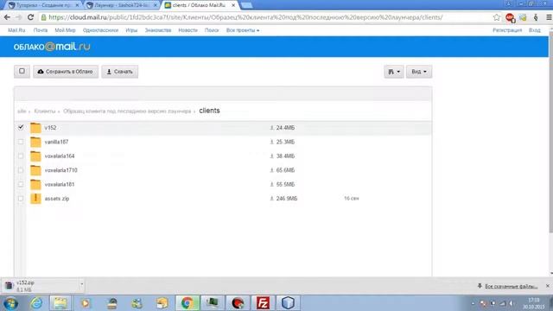Show hidden system tray icons arrow
Image resolution: width=553 pixels, height=311 pixels.
[473, 303]
